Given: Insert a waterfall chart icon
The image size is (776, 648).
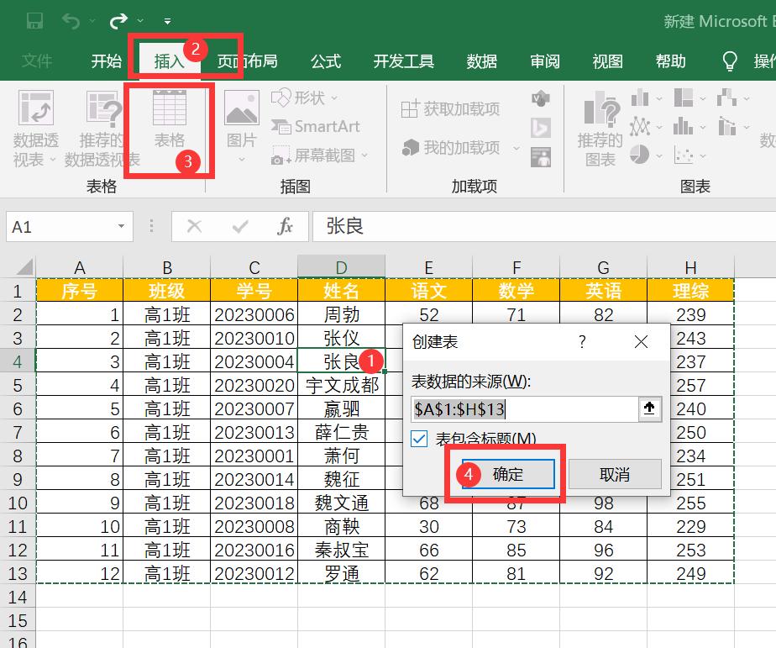Looking at the screenshot, I should 727,97.
